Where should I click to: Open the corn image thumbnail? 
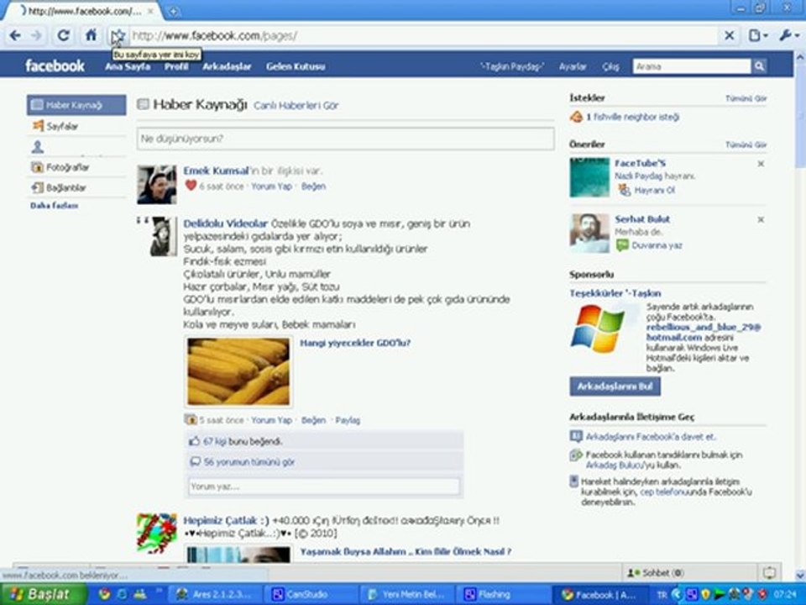[238, 371]
